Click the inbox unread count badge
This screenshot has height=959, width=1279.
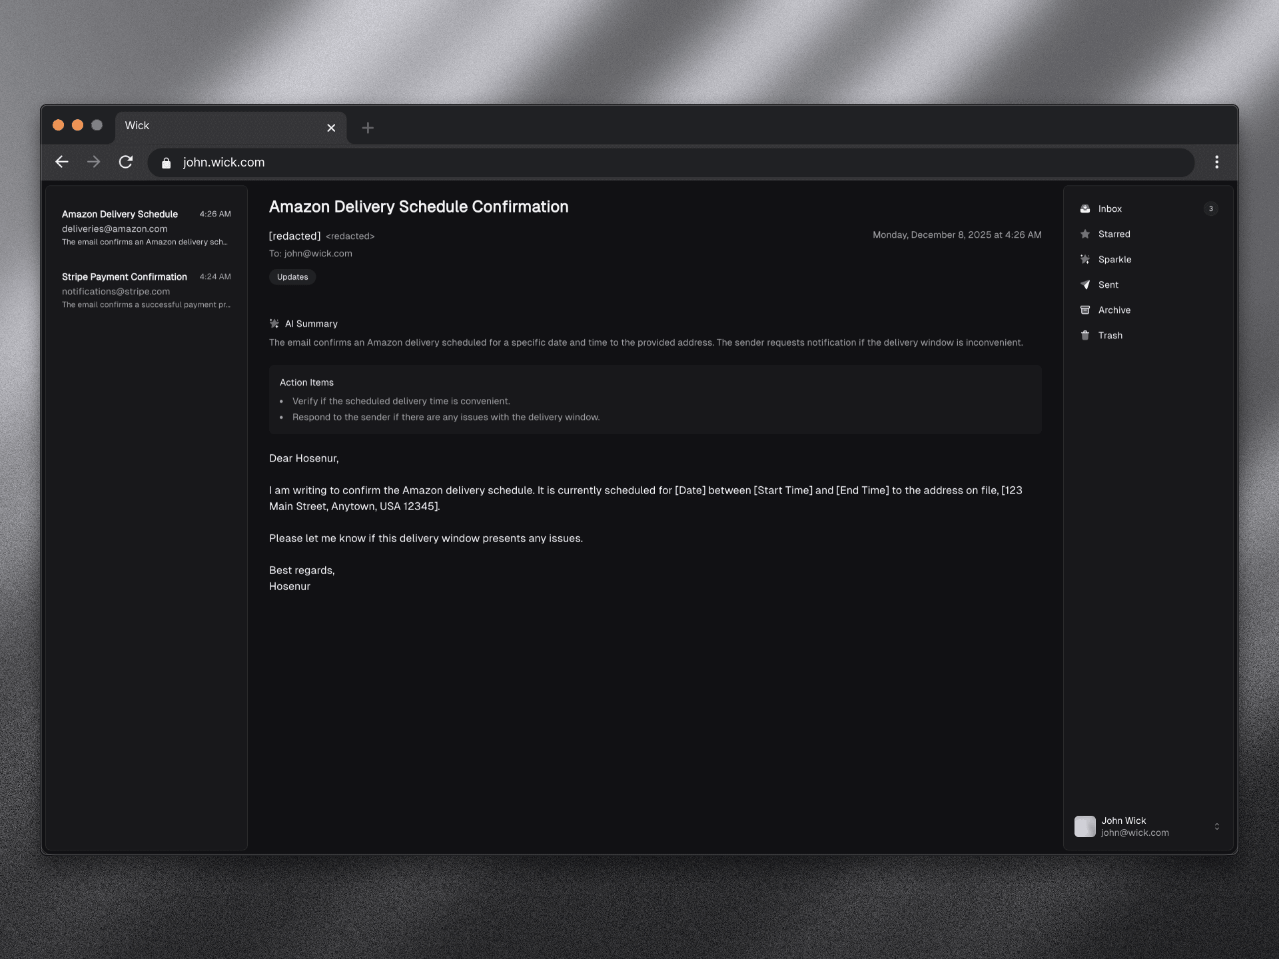pos(1211,208)
